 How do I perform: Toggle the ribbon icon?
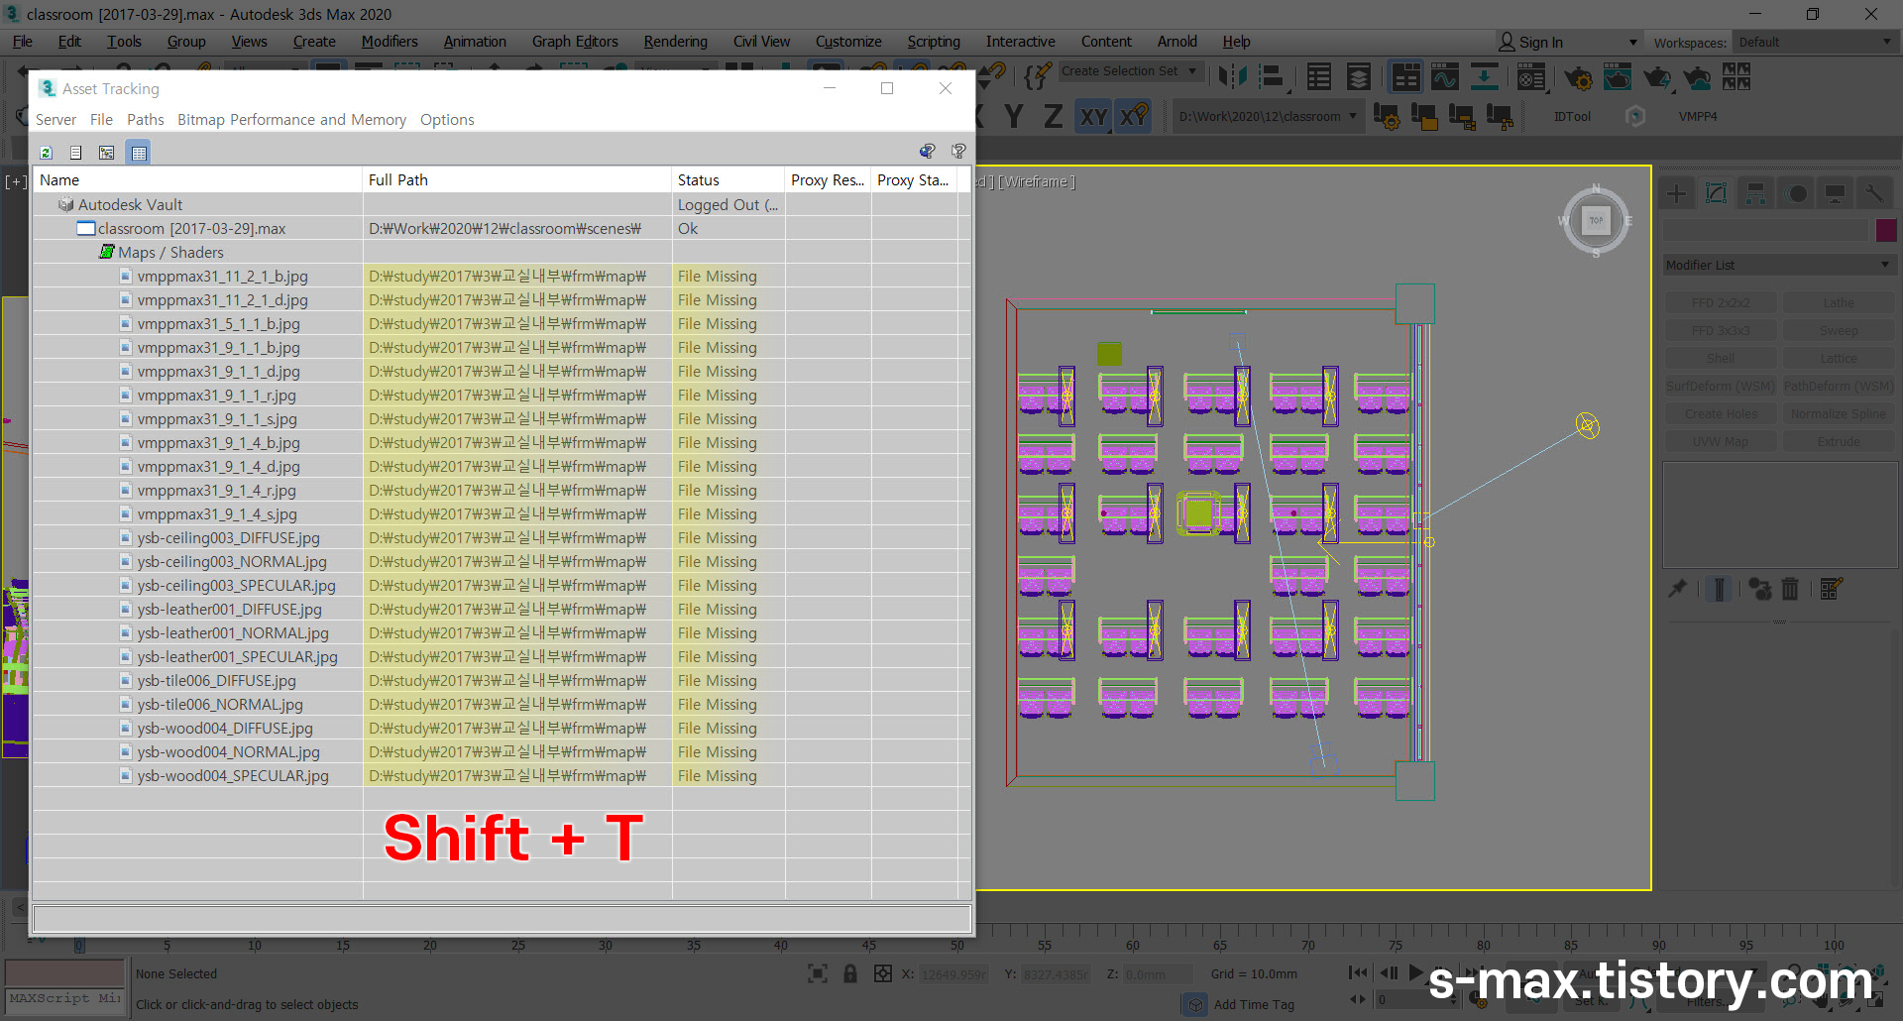click(1405, 77)
